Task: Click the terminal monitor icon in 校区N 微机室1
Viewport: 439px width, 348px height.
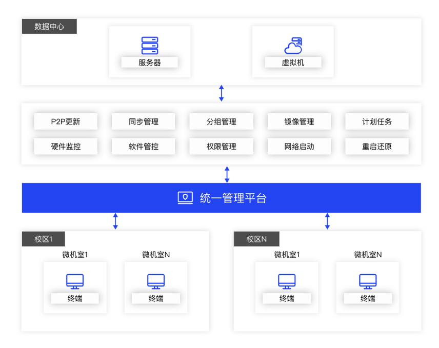Action: (286, 281)
